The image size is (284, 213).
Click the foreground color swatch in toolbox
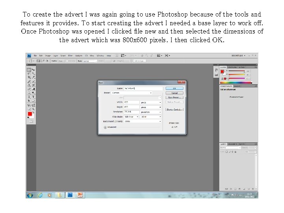30,114
